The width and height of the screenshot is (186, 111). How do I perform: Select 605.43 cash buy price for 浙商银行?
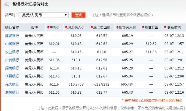(x=128, y=92)
